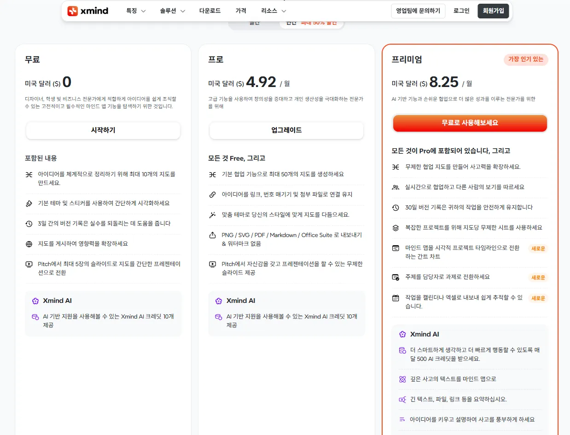Click 시작하기 on the Free plan
570x435 pixels.
click(x=103, y=130)
